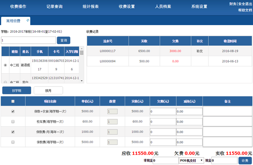Image resolution: width=253 pixels, height=165 pixels.
Task: Click 备注 field for 保教费(每学期一次) row
Action: (x=228, y=142)
